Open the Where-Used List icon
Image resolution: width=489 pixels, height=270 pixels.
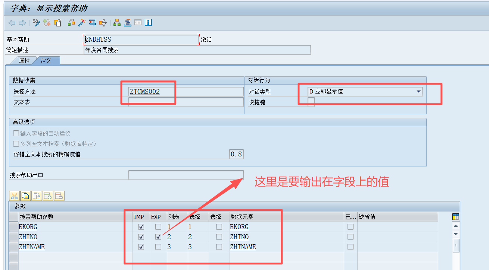point(103,23)
